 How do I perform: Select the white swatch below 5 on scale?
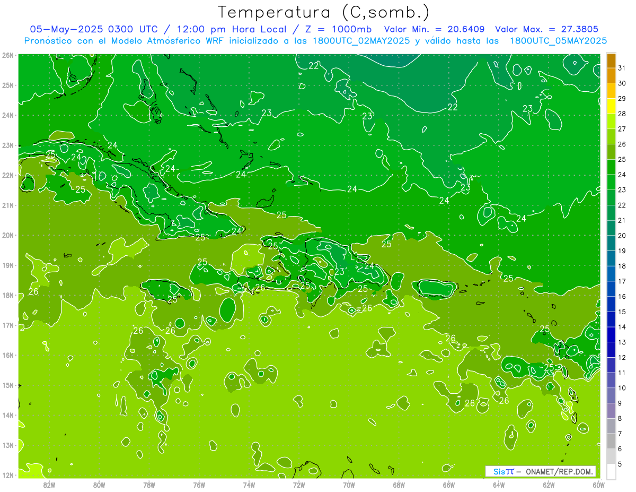(x=611, y=471)
